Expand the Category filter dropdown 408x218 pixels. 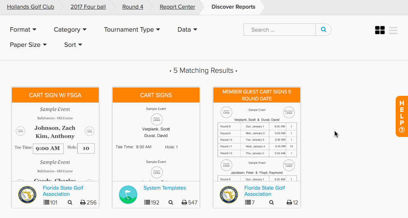(x=70, y=30)
